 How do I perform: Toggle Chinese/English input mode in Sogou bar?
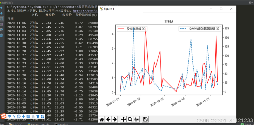(x=9, y=116)
